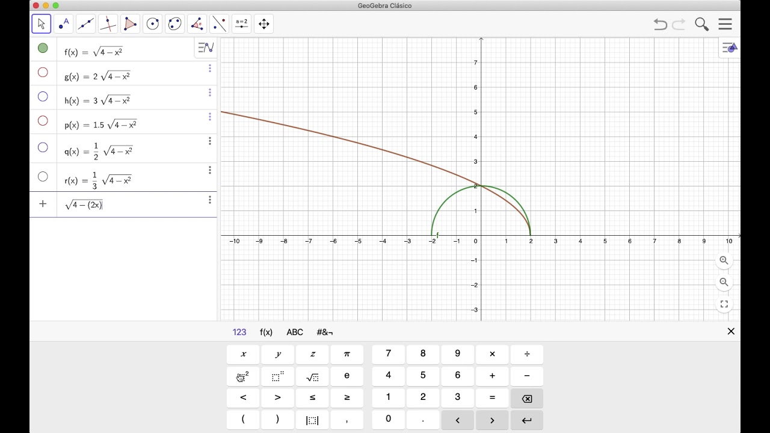770x433 pixels.
Task: Delete character with backspace key
Action: [527, 398]
